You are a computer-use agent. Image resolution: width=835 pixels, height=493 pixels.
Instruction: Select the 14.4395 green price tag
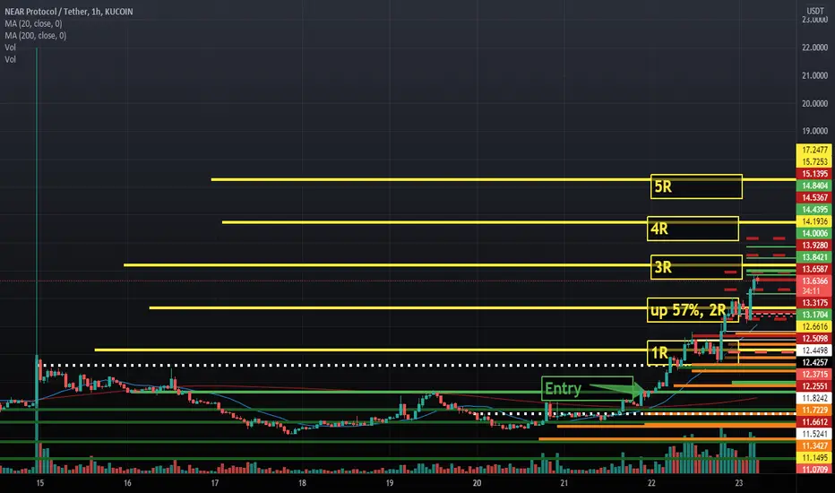814,210
